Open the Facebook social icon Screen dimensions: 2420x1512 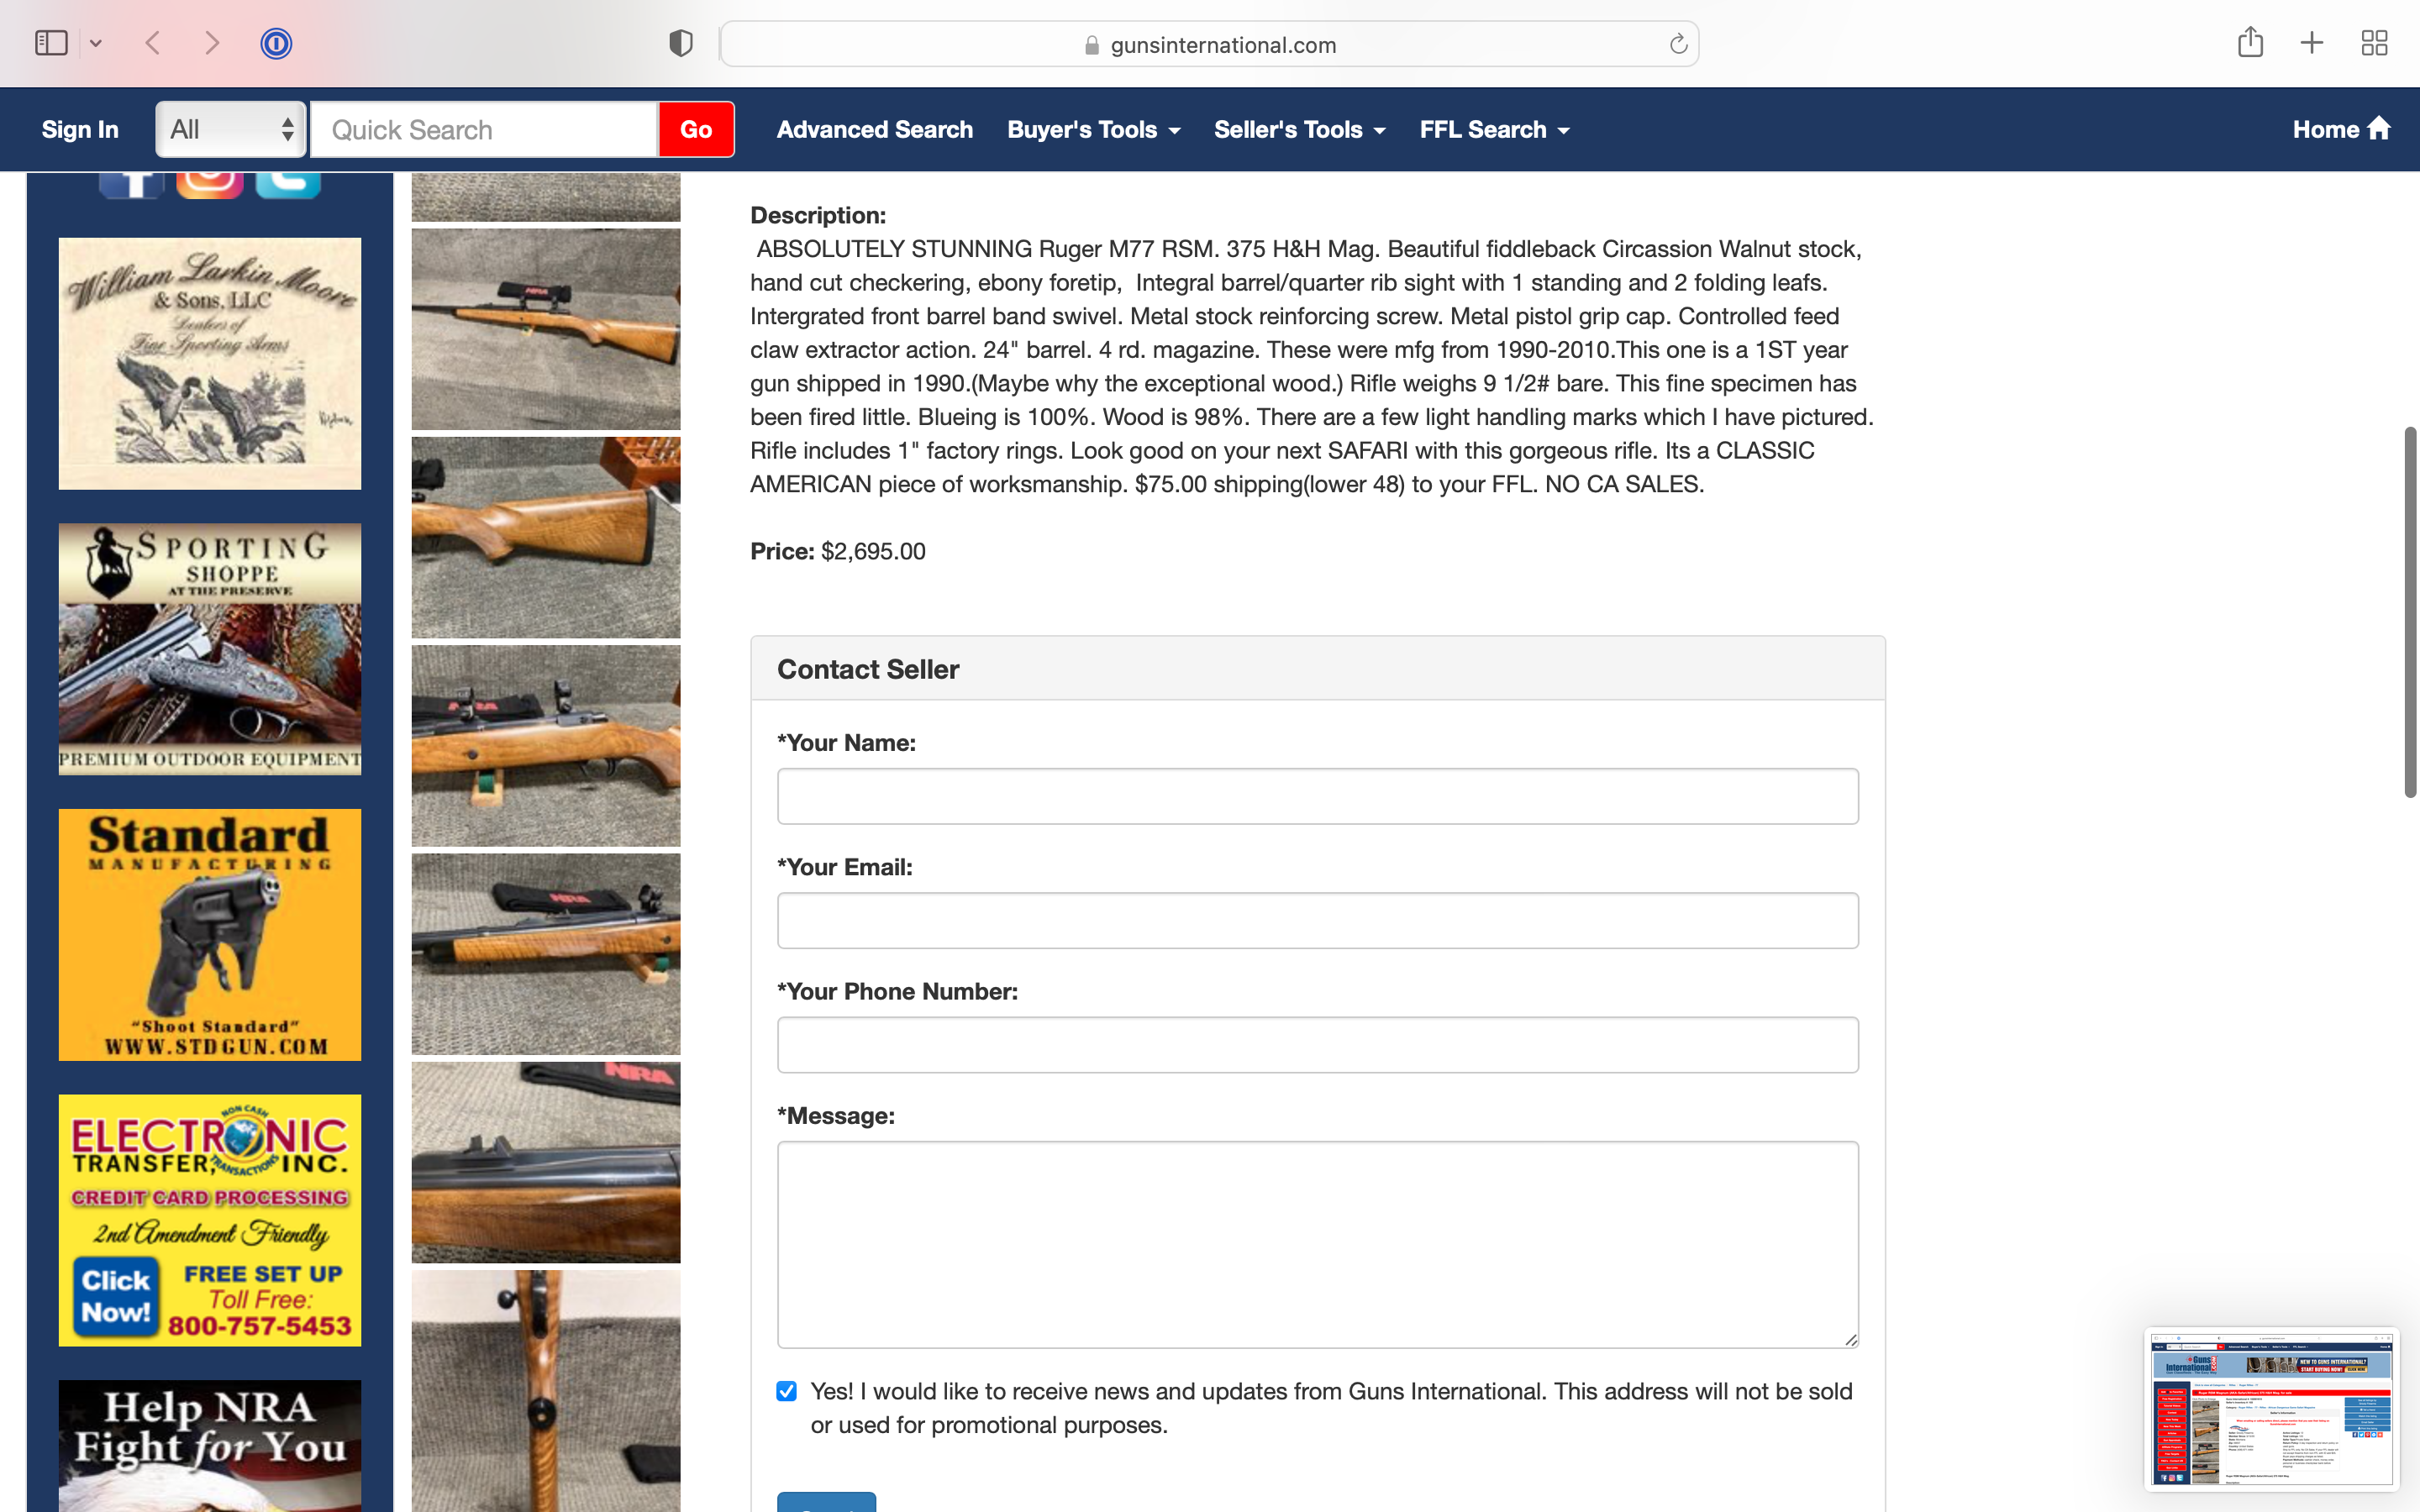click(x=131, y=185)
